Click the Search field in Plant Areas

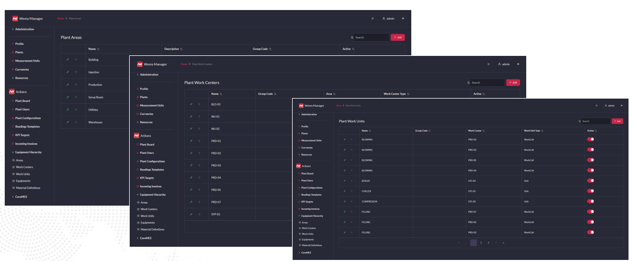[372, 37]
